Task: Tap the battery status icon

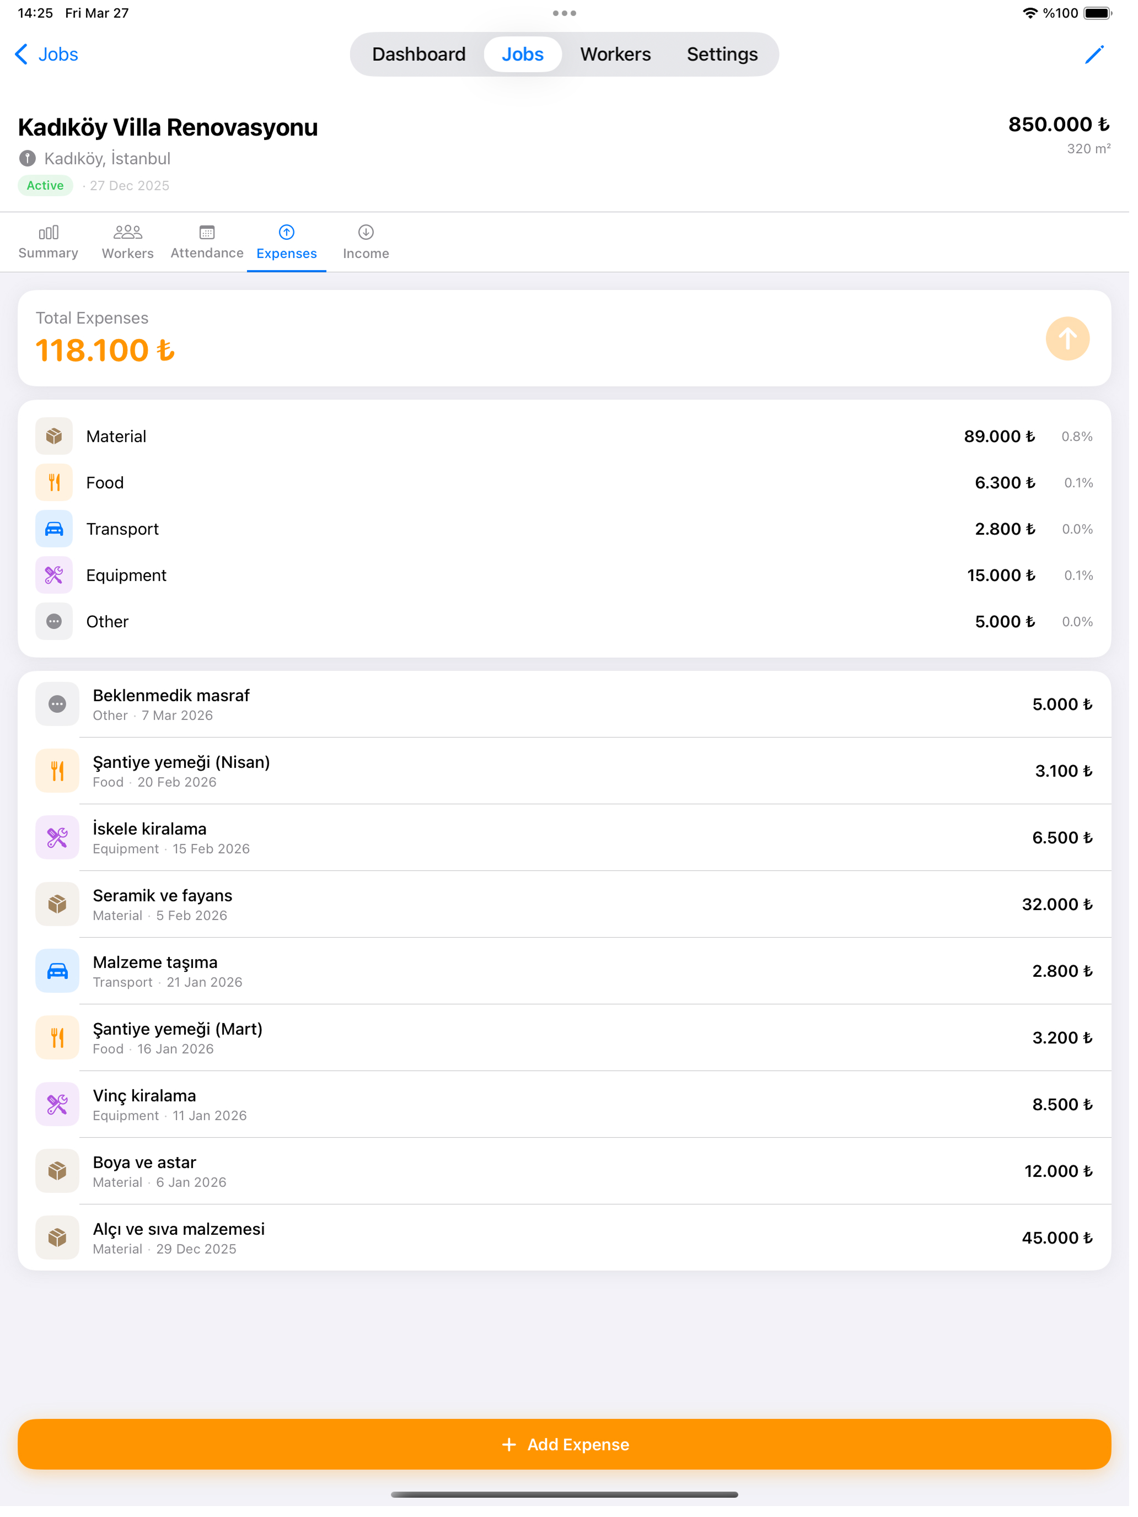Action: (x=1098, y=13)
